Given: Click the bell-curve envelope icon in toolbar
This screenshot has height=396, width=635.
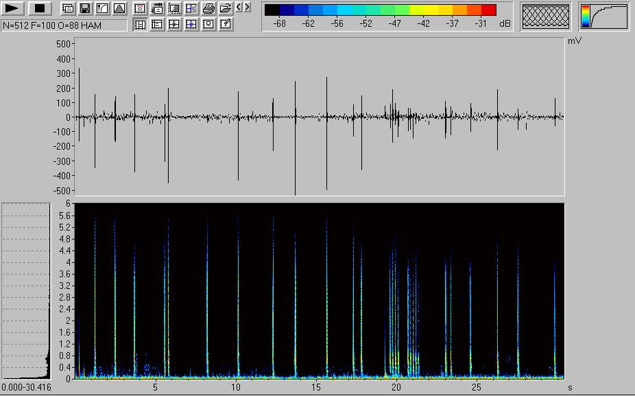Looking at the screenshot, I should [x=119, y=8].
